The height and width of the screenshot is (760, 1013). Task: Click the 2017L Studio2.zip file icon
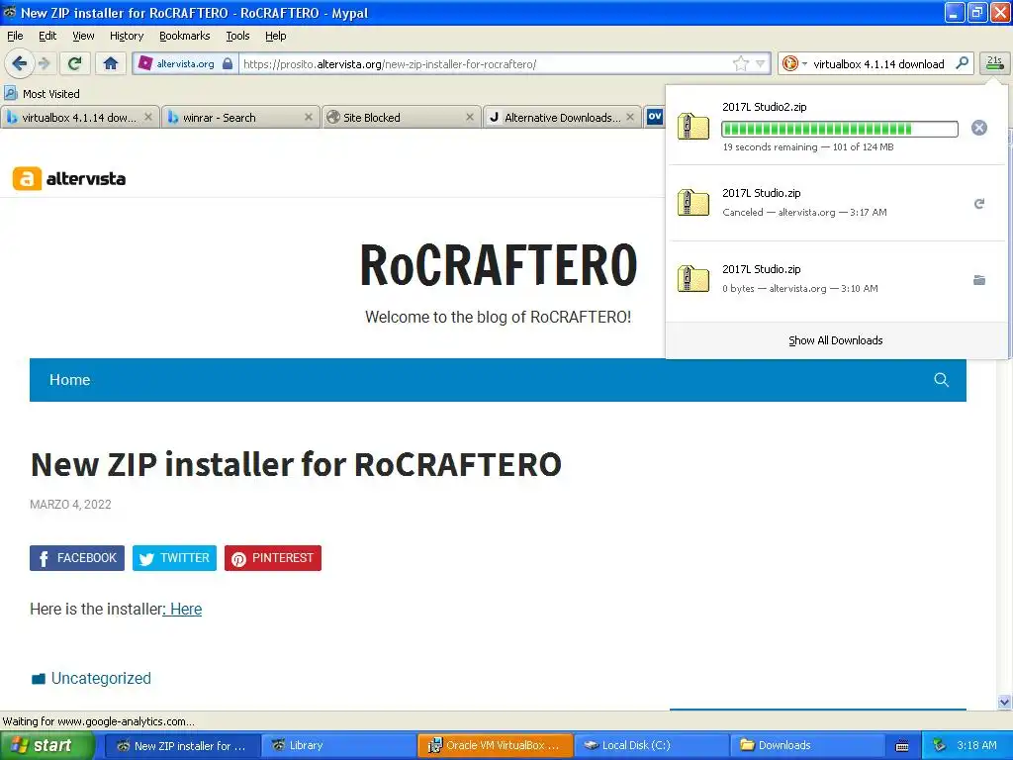click(x=693, y=126)
